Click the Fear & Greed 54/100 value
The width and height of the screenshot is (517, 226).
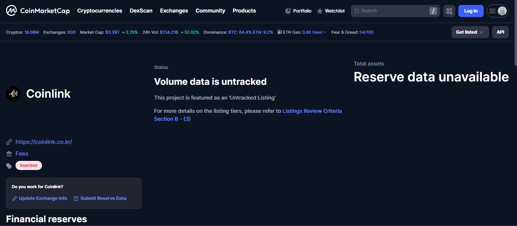(x=366, y=32)
